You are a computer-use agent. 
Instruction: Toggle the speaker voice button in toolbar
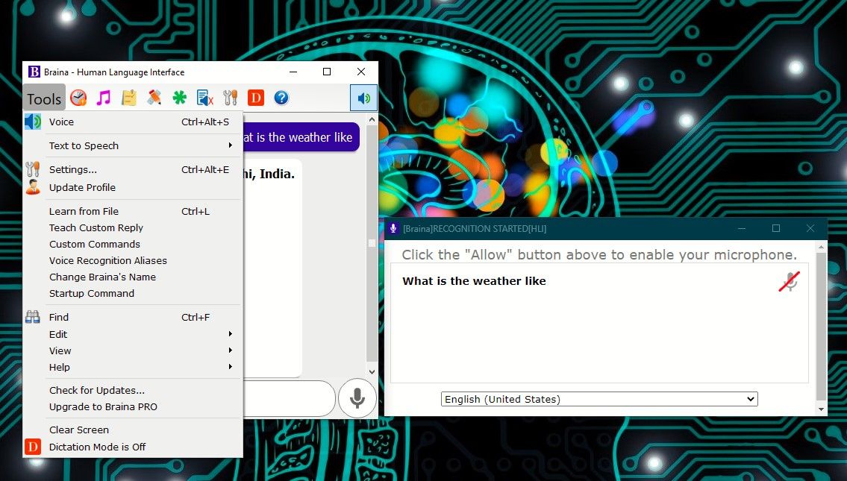click(x=363, y=98)
